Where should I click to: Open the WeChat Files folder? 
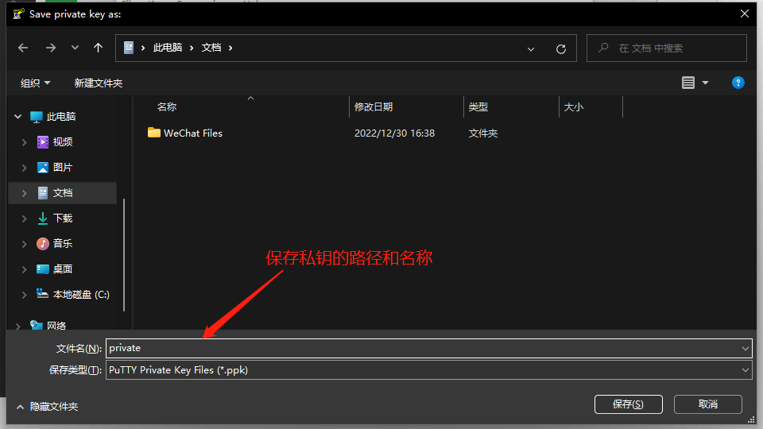coord(192,133)
